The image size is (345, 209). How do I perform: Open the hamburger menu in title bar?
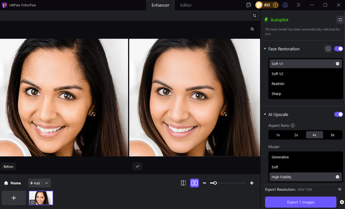[299, 5]
